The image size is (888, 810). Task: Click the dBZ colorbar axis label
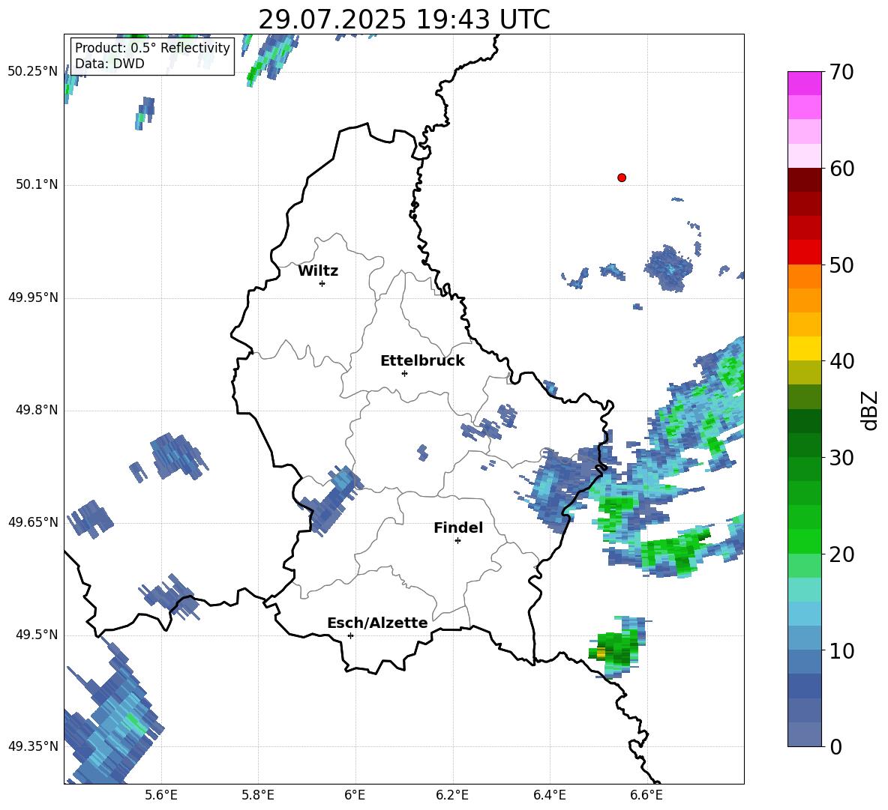tap(871, 410)
